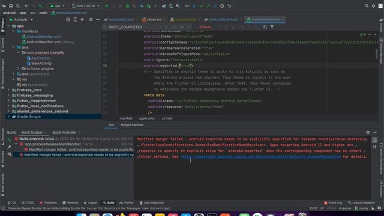The image size is (384, 216).
Task: Click 'activity' breadcrumb in editor
Action: pyautogui.click(x=167, y=118)
